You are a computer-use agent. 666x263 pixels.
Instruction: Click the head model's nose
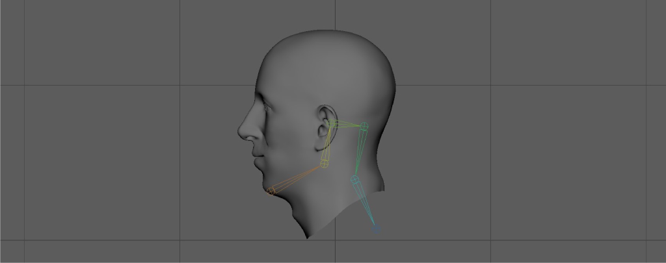(248, 127)
